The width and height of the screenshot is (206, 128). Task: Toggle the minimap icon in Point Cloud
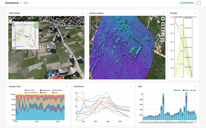(x=10, y=22)
